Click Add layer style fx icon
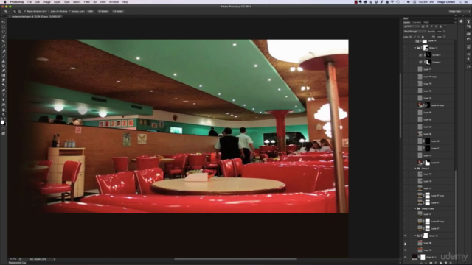Image resolution: width=472 pixels, height=265 pixels. pos(426,263)
